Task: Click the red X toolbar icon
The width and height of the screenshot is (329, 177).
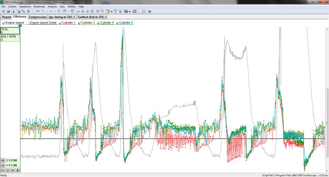Action: 144,11
